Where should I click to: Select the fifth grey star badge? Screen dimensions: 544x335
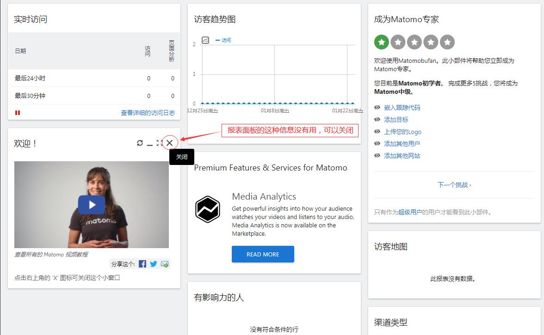point(447,42)
